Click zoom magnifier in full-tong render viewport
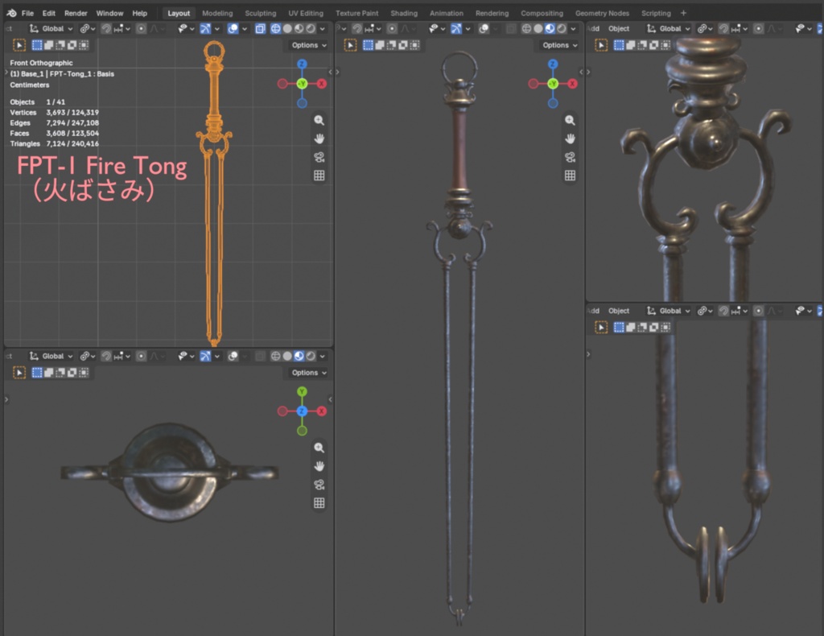The height and width of the screenshot is (636, 824). point(570,121)
